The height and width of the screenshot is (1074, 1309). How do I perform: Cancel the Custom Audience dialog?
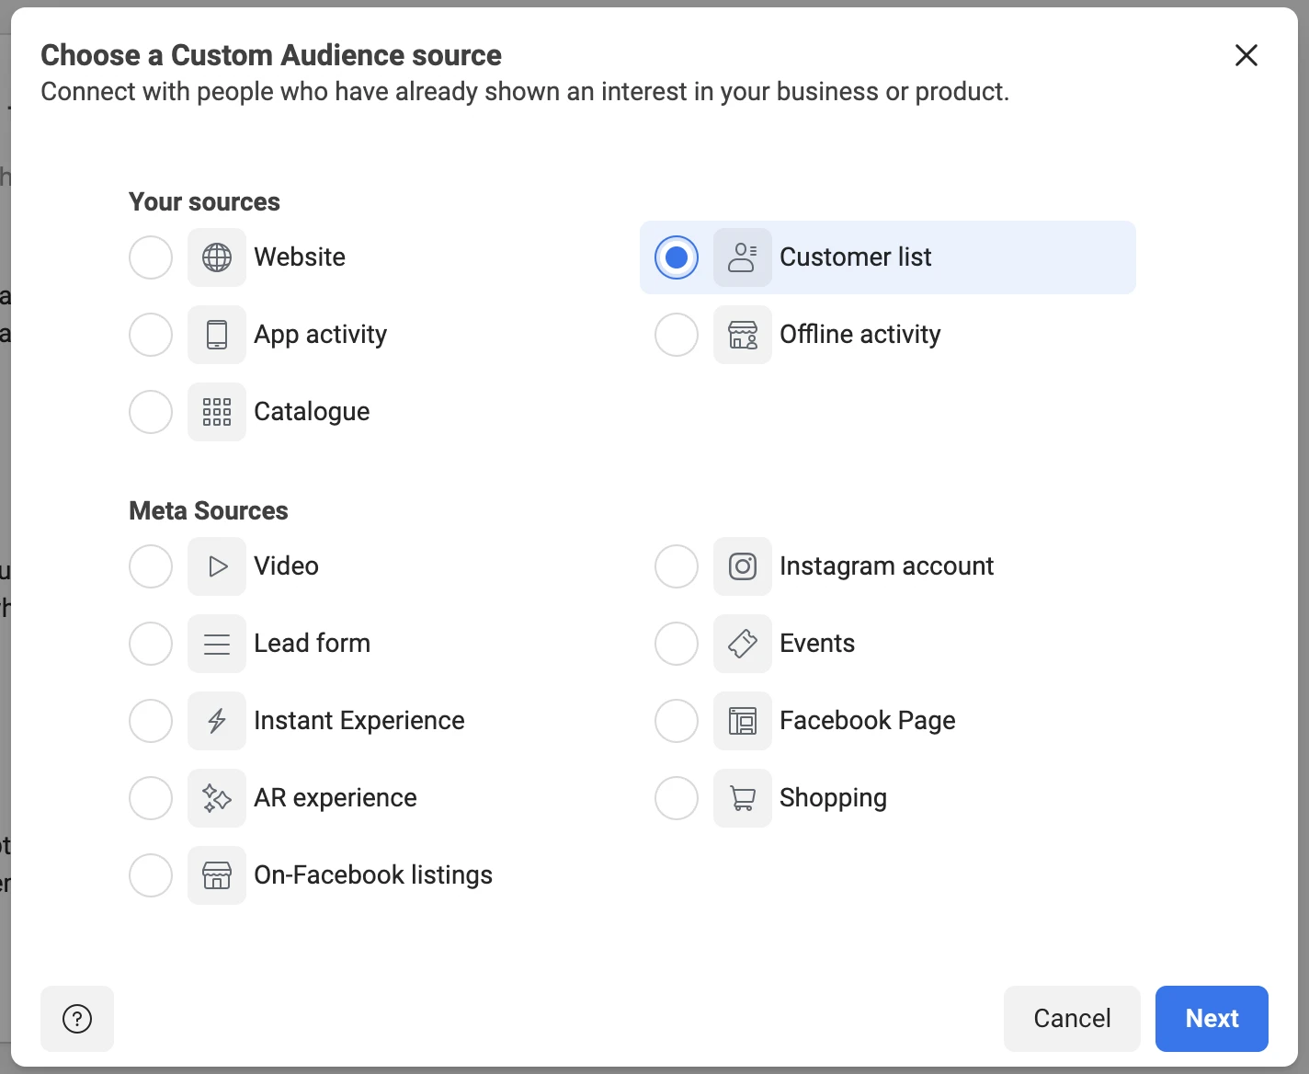pos(1072,1019)
